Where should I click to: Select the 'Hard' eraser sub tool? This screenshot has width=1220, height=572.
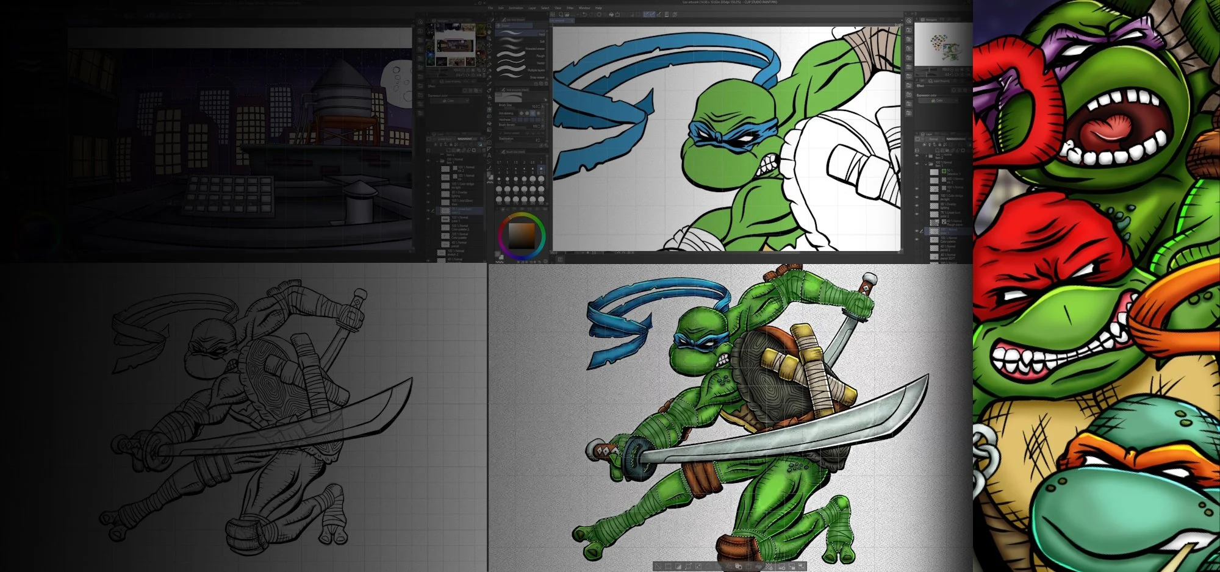520,32
